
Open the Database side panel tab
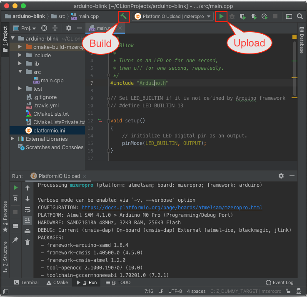click(x=302, y=40)
